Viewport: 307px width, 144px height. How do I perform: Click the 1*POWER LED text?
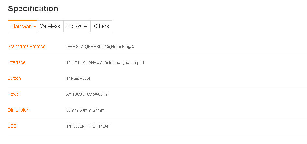coord(76,126)
